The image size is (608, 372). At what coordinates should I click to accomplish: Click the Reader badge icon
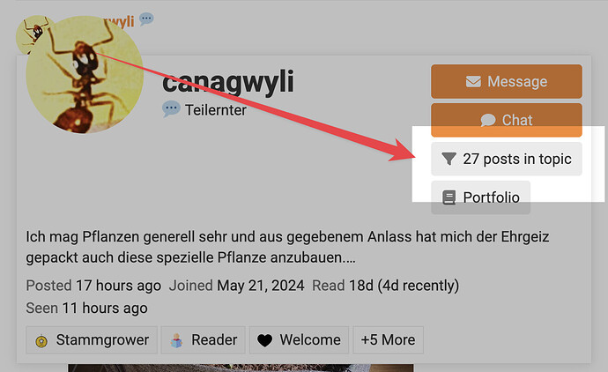(177, 340)
